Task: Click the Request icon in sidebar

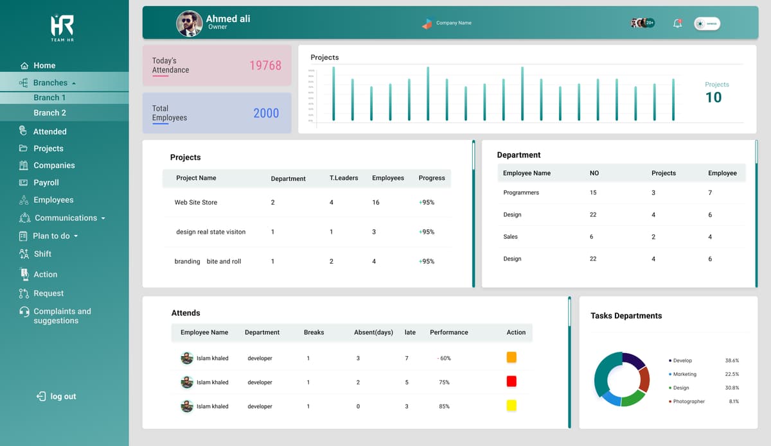Action: (x=24, y=293)
